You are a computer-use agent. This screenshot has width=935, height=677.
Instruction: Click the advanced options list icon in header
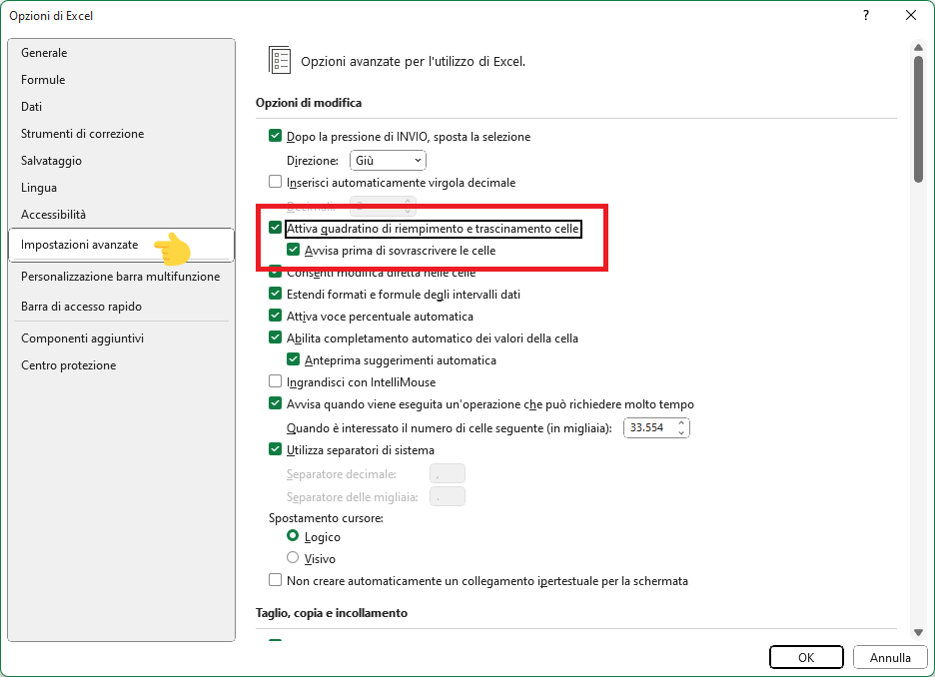click(279, 60)
